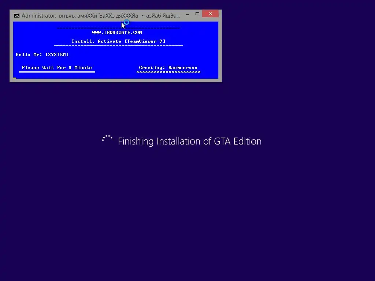Screen dimensions: 375x281
Task: Click the Administrator window title text
Action: pos(100,16)
